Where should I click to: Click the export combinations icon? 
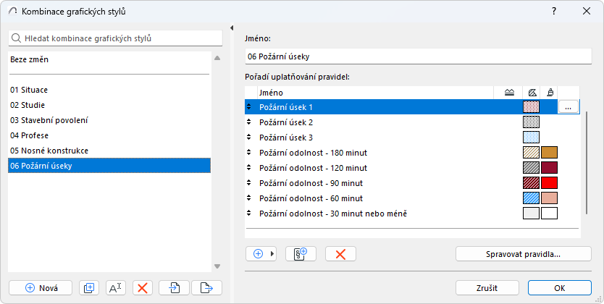click(206, 287)
